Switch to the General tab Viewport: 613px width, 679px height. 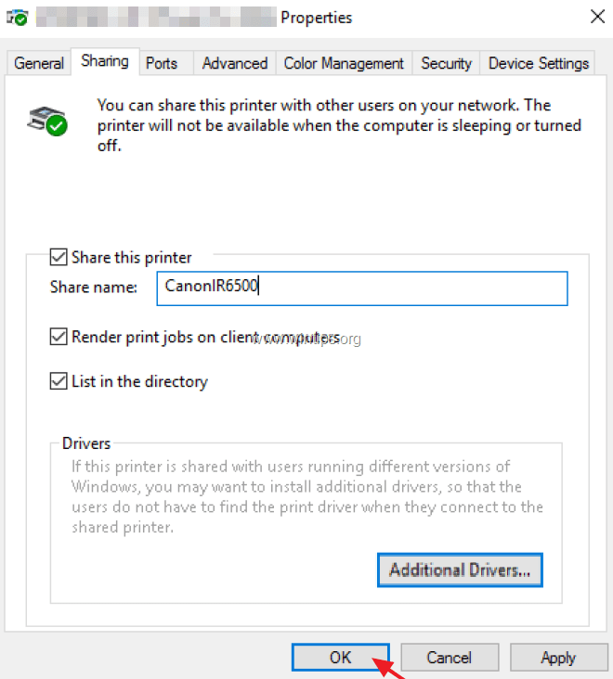(39, 64)
